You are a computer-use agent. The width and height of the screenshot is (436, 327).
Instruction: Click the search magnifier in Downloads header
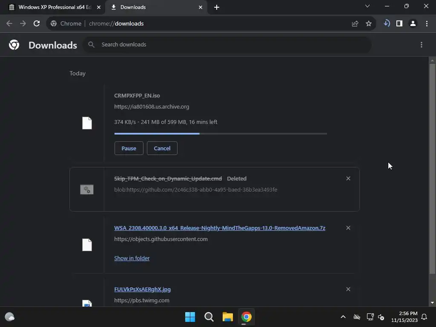[x=91, y=44]
